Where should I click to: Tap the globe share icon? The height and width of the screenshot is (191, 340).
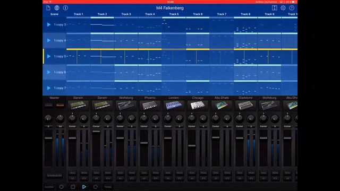pyautogui.click(x=57, y=8)
